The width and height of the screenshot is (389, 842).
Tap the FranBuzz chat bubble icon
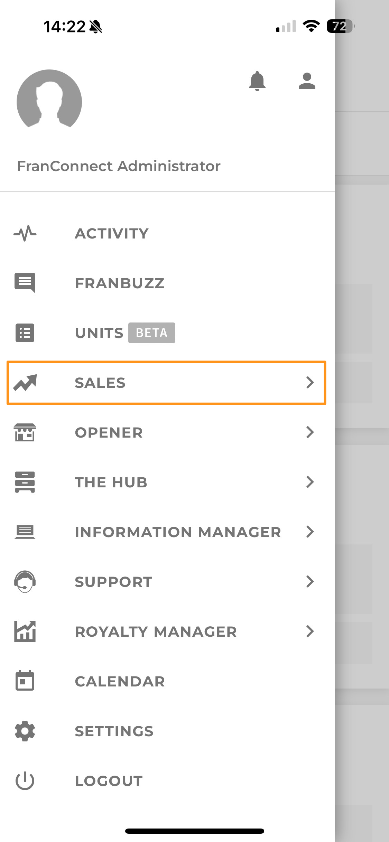[x=25, y=283]
